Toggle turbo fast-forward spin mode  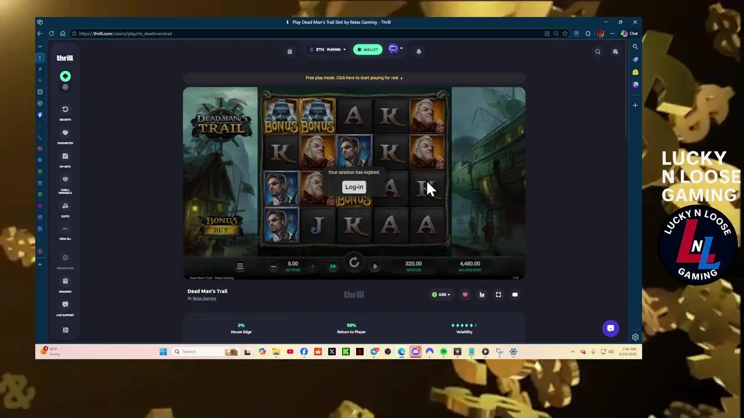(333, 266)
